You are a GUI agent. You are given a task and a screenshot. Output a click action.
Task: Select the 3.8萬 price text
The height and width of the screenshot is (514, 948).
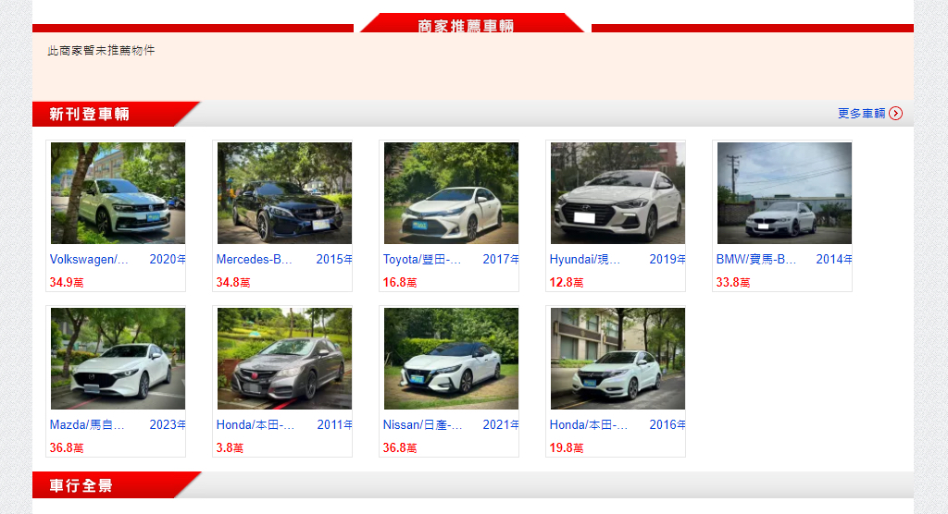click(230, 447)
